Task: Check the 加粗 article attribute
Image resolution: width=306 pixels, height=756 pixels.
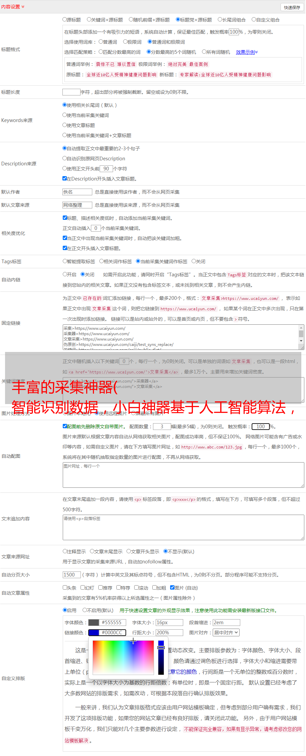Action: (x=154, y=588)
